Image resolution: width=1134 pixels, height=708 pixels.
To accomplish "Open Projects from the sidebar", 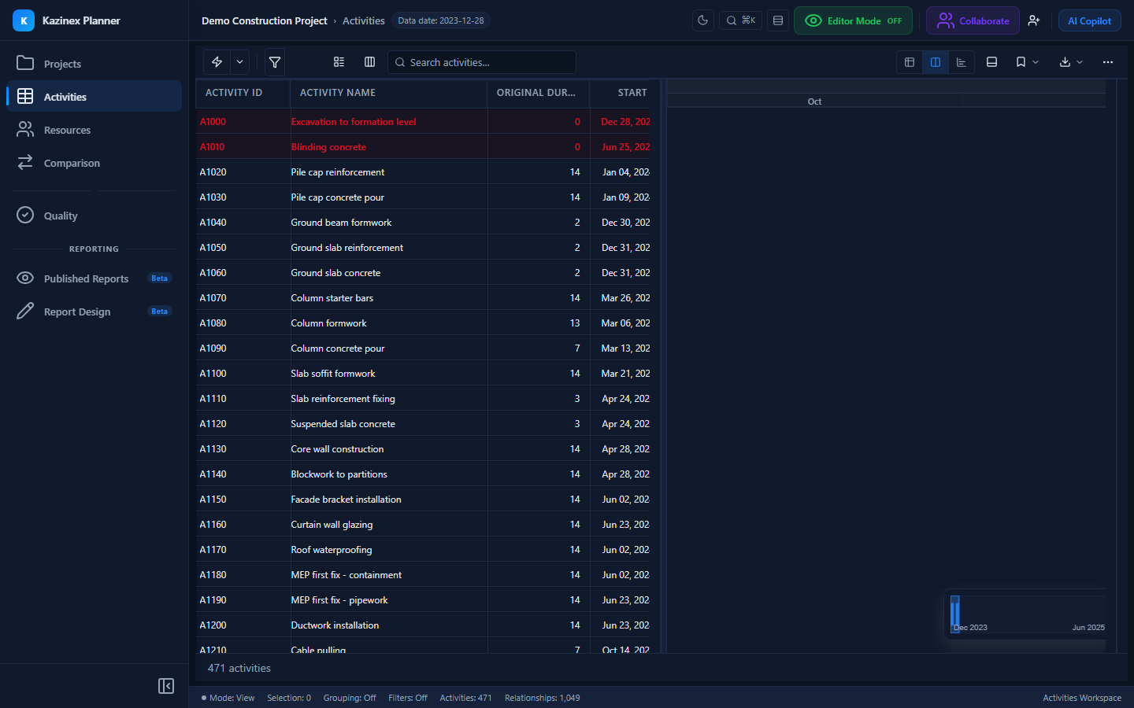I will (x=94, y=64).
